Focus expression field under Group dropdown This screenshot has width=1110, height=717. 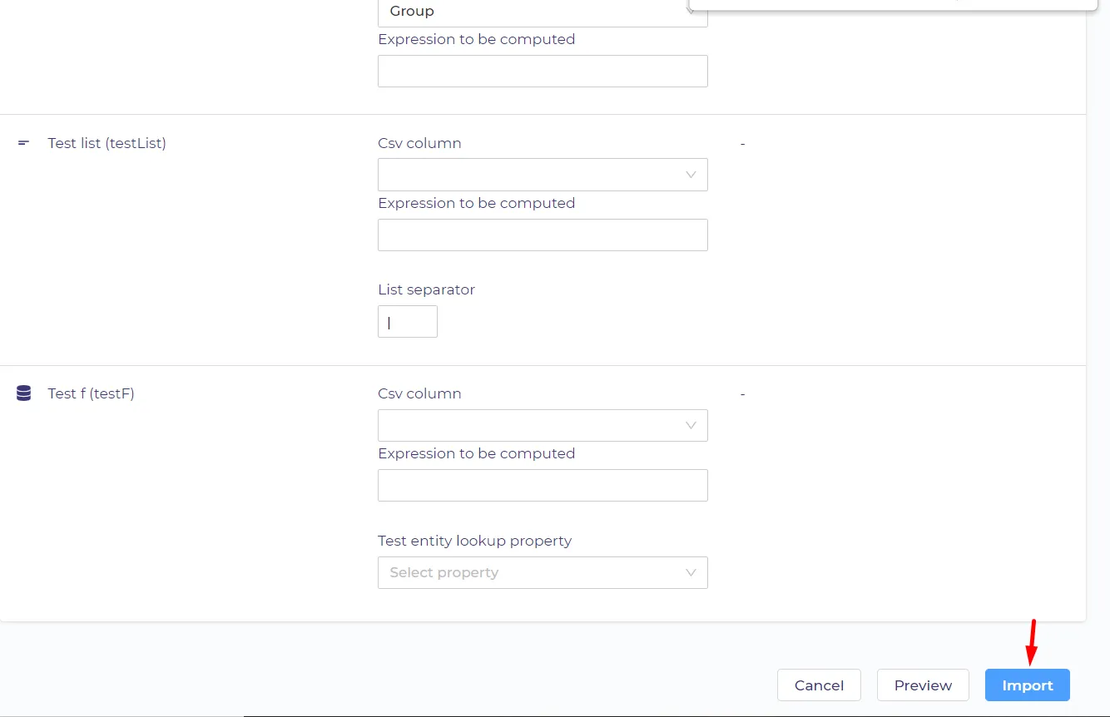pyautogui.click(x=543, y=72)
